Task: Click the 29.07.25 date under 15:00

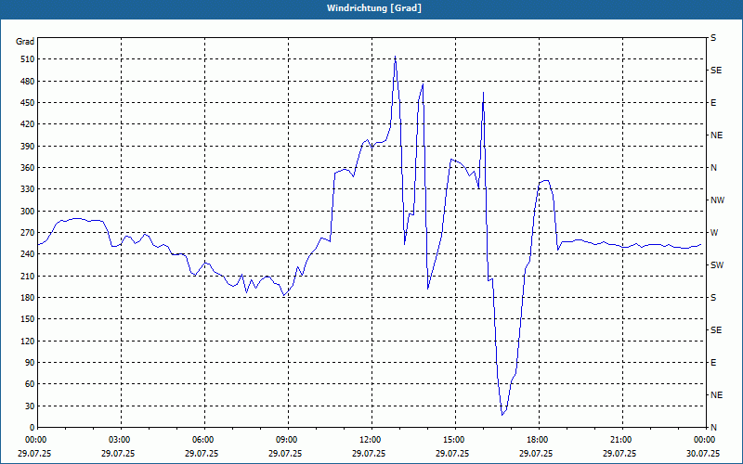Action: [452, 453]
